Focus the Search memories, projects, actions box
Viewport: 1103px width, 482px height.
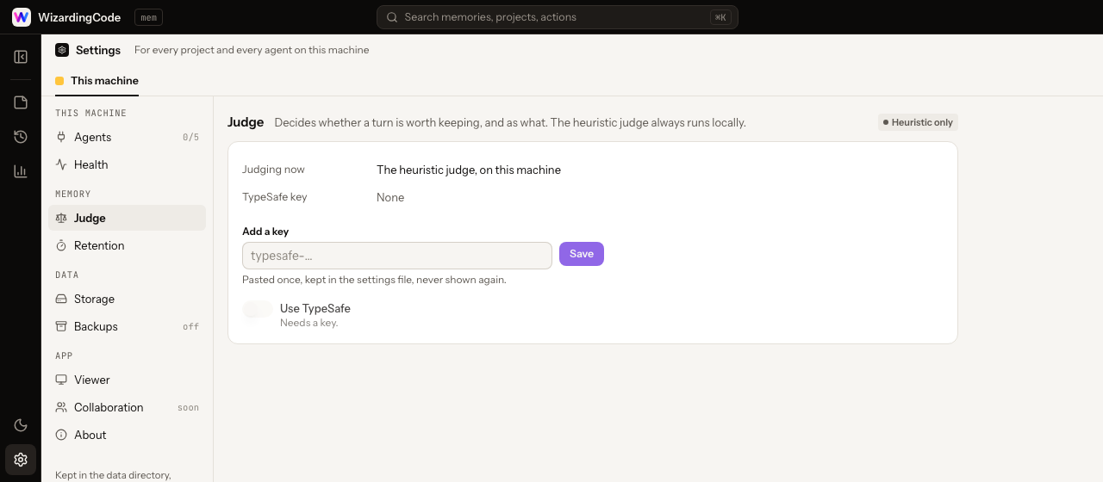[x=558, y=17]
